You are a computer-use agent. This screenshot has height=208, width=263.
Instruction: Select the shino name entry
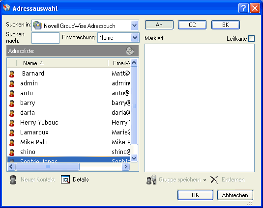(x=28, y=152)
